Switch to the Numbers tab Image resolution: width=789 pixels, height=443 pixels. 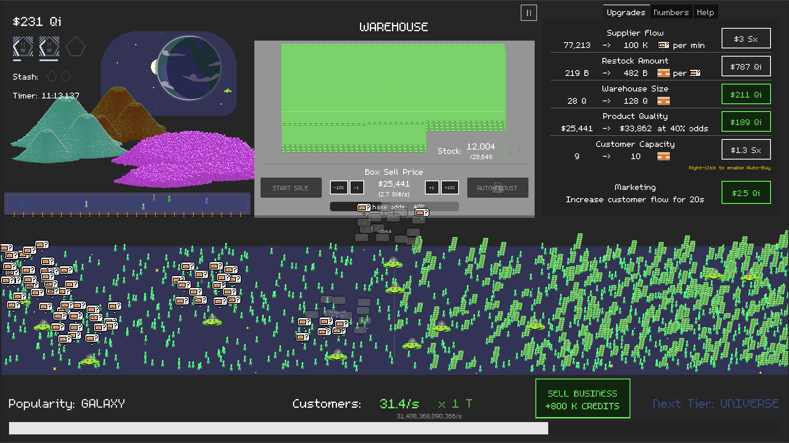pyautogui.click(x=671, y=13)
